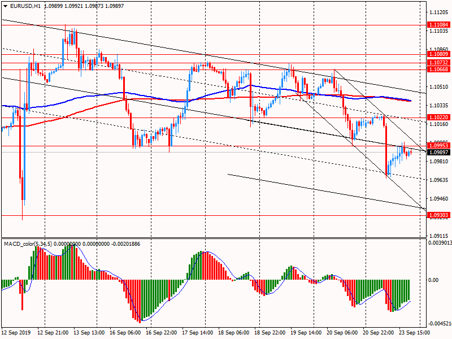Click the 1.09115 price scale value
The width and height of the screenshot is (452, 339).
tap(439, 236)
